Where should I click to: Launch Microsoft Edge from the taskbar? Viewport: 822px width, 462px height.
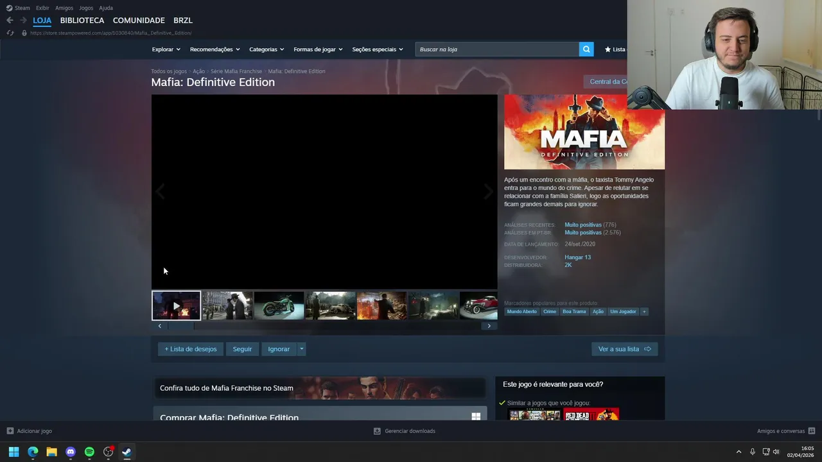coord(33,452)
